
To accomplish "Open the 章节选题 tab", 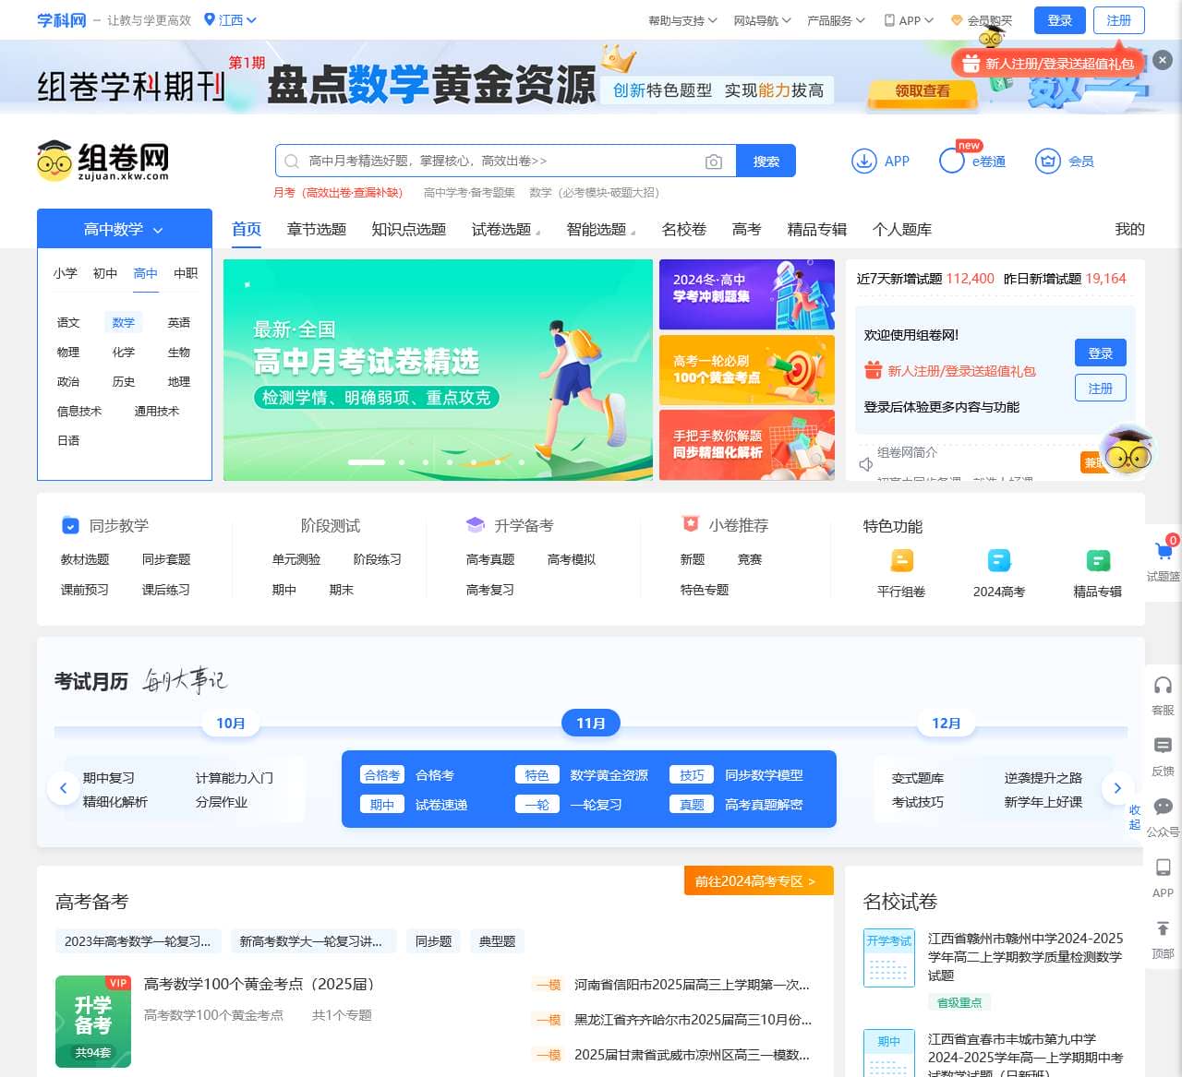I will pyautogui.click(x=317, y=229).
